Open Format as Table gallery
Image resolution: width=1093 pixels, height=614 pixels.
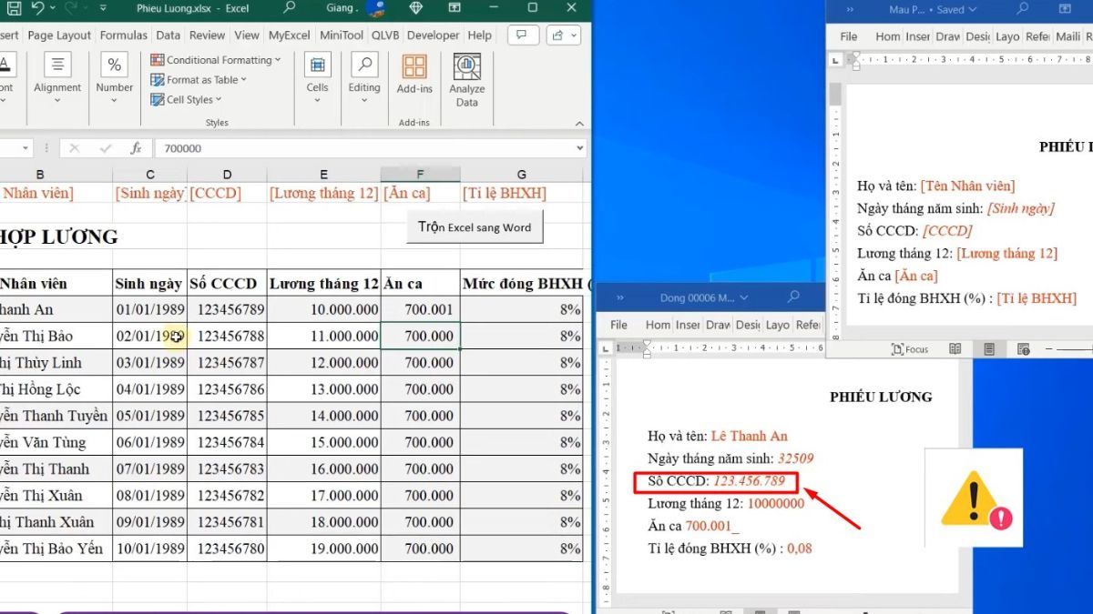pyautogui.click(x=199, y=80)
